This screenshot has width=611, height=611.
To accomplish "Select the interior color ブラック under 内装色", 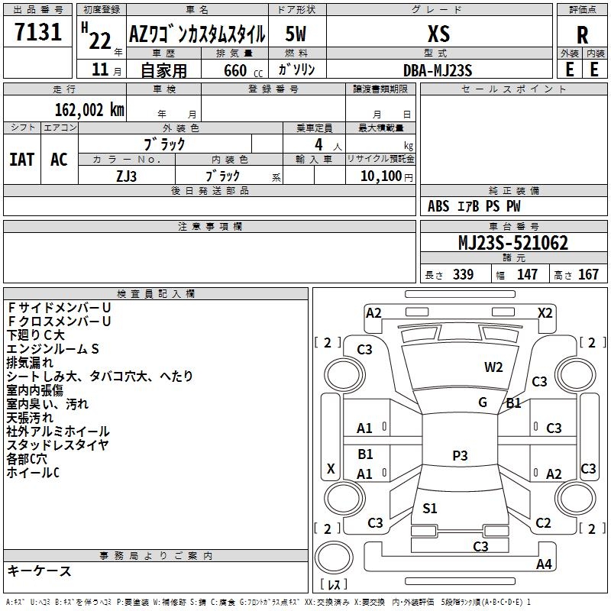I will coord(222,176).
